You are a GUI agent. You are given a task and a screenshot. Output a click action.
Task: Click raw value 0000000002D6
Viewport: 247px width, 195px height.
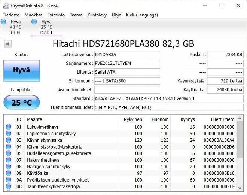coord(219,147)
